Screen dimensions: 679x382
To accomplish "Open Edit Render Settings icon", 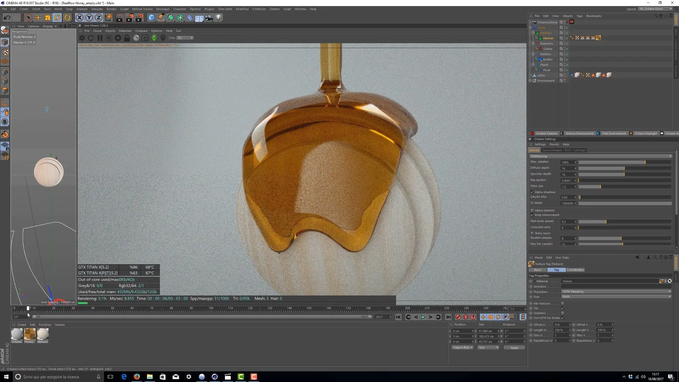I will tap(140, 17).
